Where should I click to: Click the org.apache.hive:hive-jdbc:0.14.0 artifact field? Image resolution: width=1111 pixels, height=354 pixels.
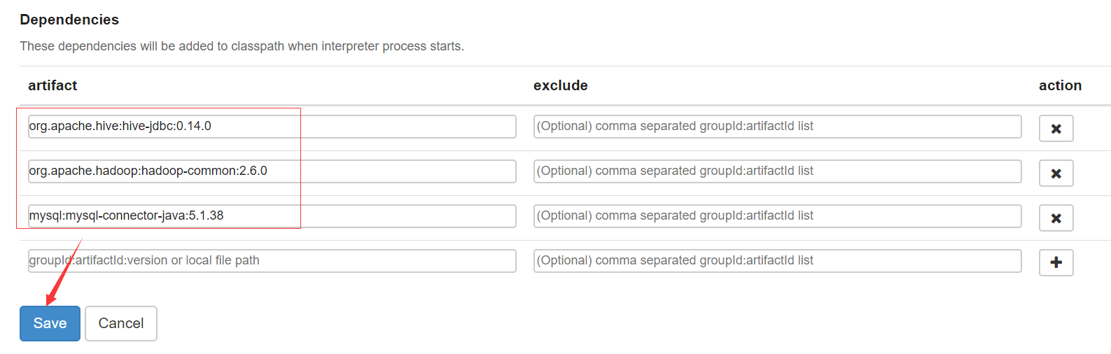pyautogui.click(x=272, y=127)
